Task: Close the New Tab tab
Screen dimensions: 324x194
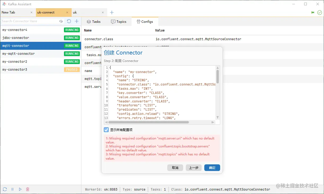Action: (32, 12)
